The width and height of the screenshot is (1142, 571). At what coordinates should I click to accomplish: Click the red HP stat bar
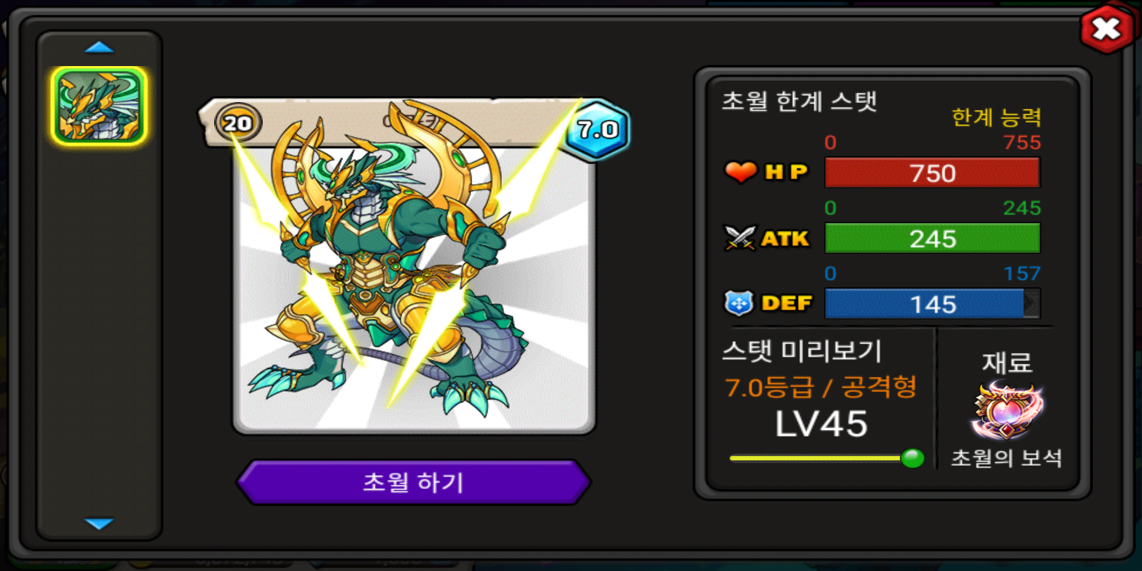(933, 172)
